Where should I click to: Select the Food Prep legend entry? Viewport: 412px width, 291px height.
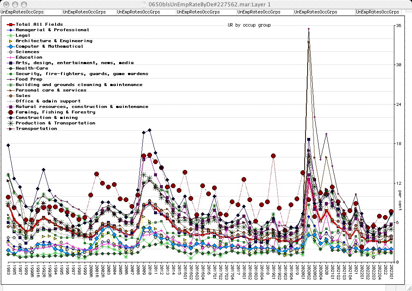point(29,79)
